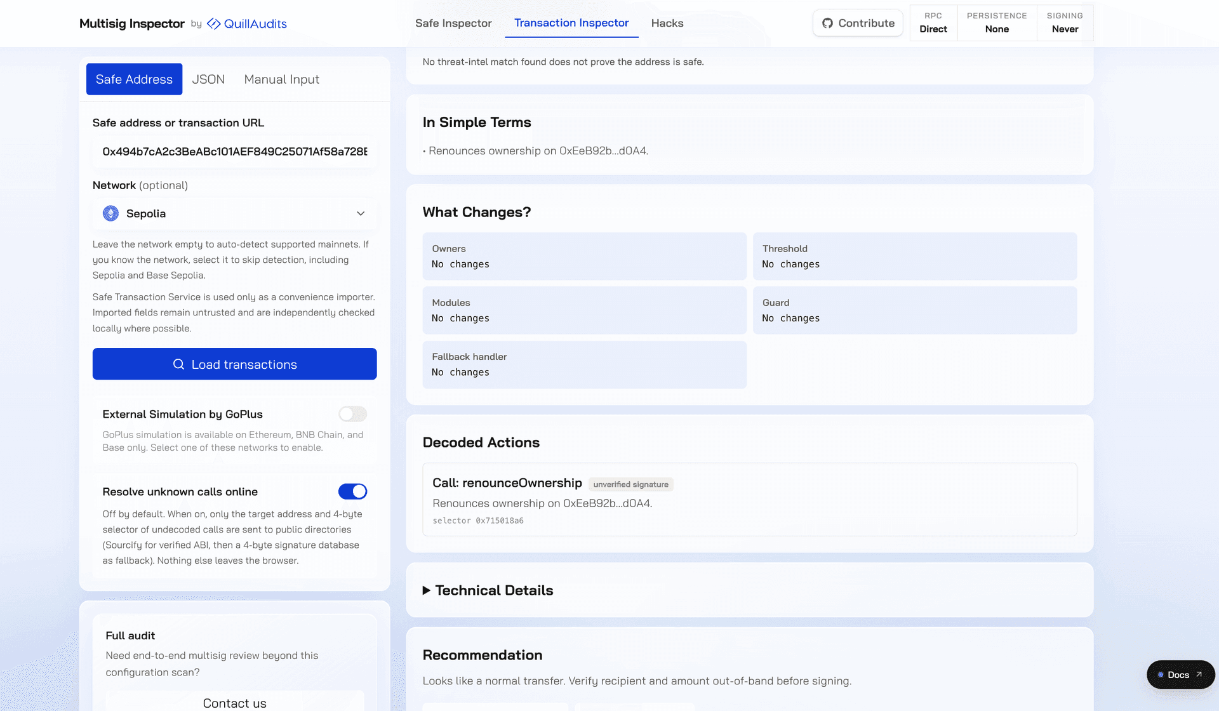Click the Signing Never status box
The height and width of the screenshot is (711, 1219).
pos(1065,23)
